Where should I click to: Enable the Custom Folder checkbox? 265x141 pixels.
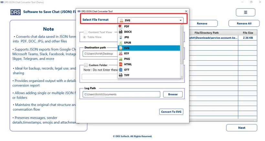click(x=86, y=65)
